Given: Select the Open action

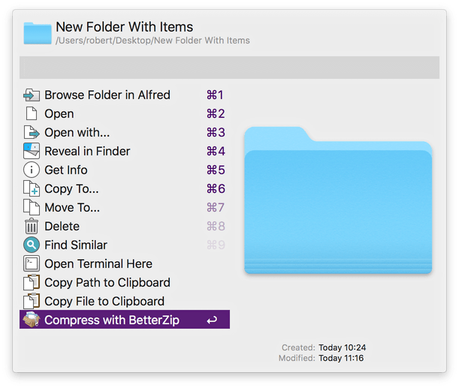Looking at the screenshot, I should pos(59,114).
